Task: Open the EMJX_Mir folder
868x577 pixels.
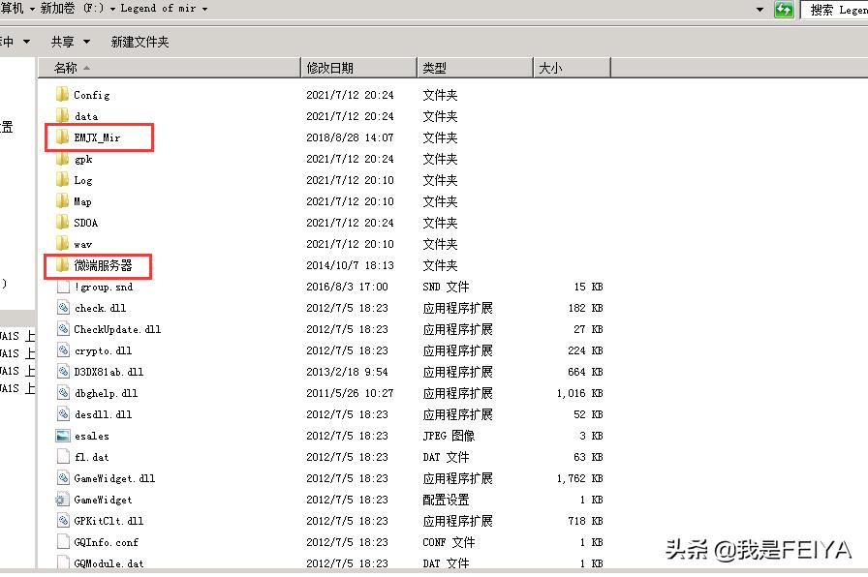Action: 97,137
